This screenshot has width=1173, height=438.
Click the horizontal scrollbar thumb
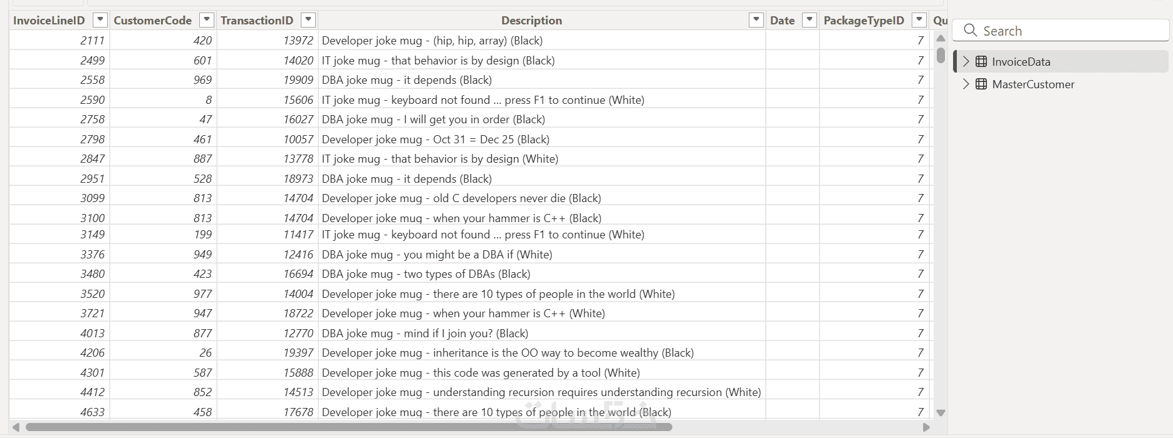[x=348, y=427]
